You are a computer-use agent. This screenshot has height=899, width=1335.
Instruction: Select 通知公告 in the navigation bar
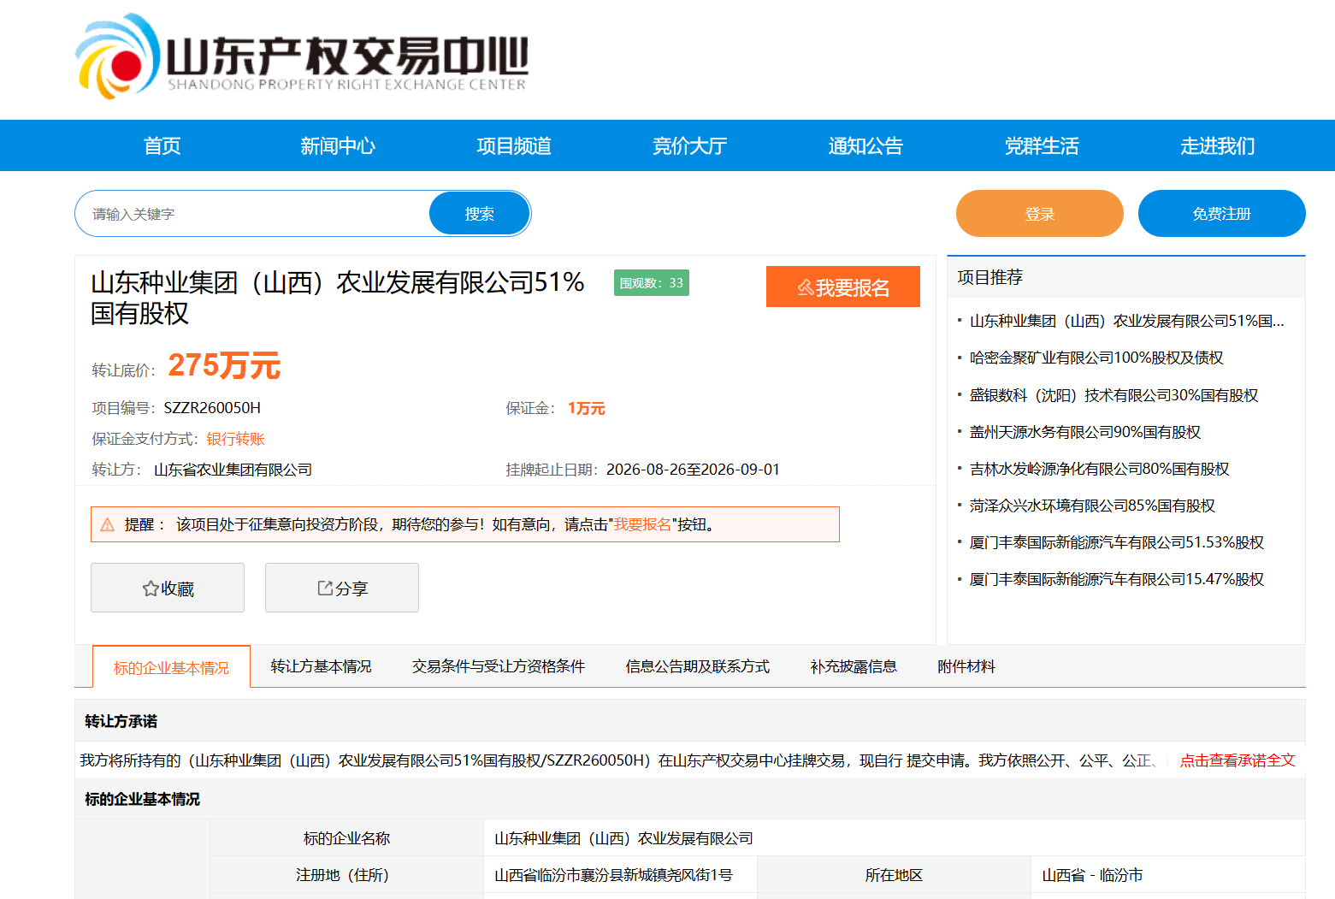[865, 146]
